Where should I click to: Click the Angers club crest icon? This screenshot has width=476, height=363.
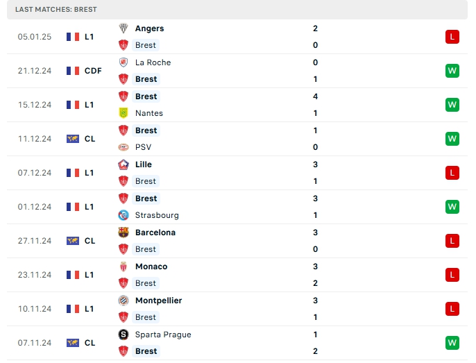pyautogui.click(x=124, y=28)
